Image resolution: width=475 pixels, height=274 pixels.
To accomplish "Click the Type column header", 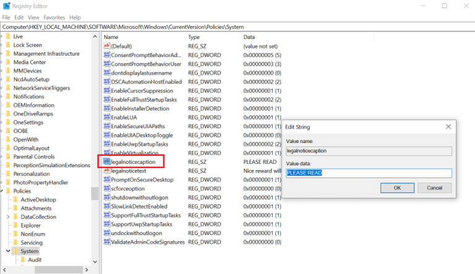I will (x=194, y=37).
